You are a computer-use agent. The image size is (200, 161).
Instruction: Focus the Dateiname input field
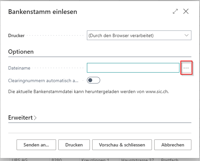tap(133, 68)
